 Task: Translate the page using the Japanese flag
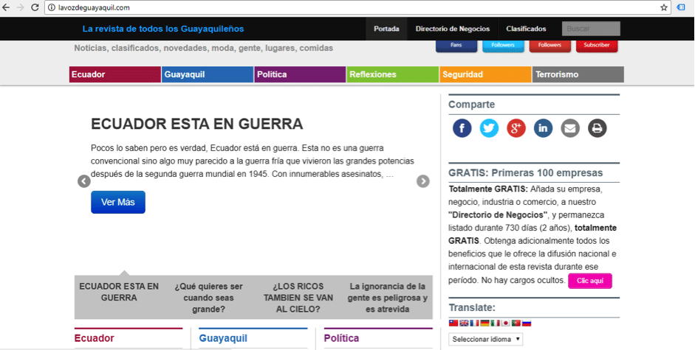click(506, 323)
